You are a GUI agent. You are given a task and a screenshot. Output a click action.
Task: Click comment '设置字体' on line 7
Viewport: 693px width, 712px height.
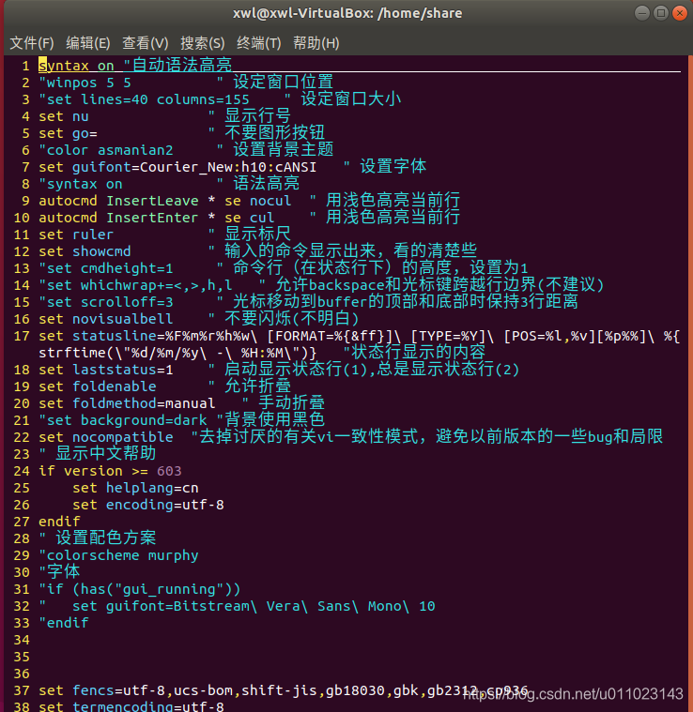pos(393,166)
